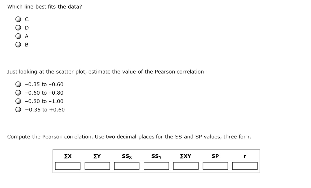Screen dimensions: 311x188
Task: Select answer choice C for best-fit line
Action: pyautogui.click(x=18, y=19)
